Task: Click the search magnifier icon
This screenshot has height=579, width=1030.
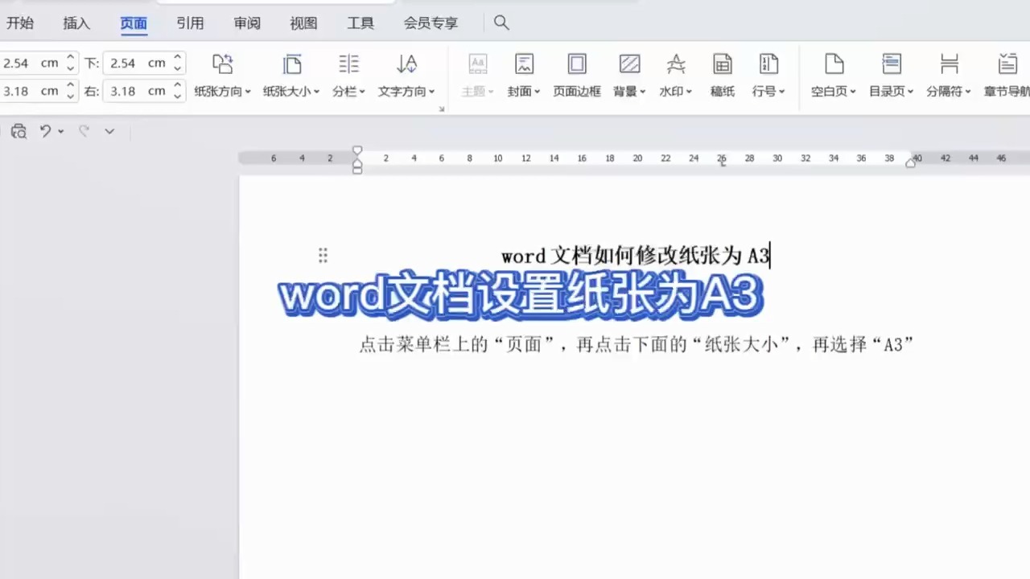Action: 501,23
